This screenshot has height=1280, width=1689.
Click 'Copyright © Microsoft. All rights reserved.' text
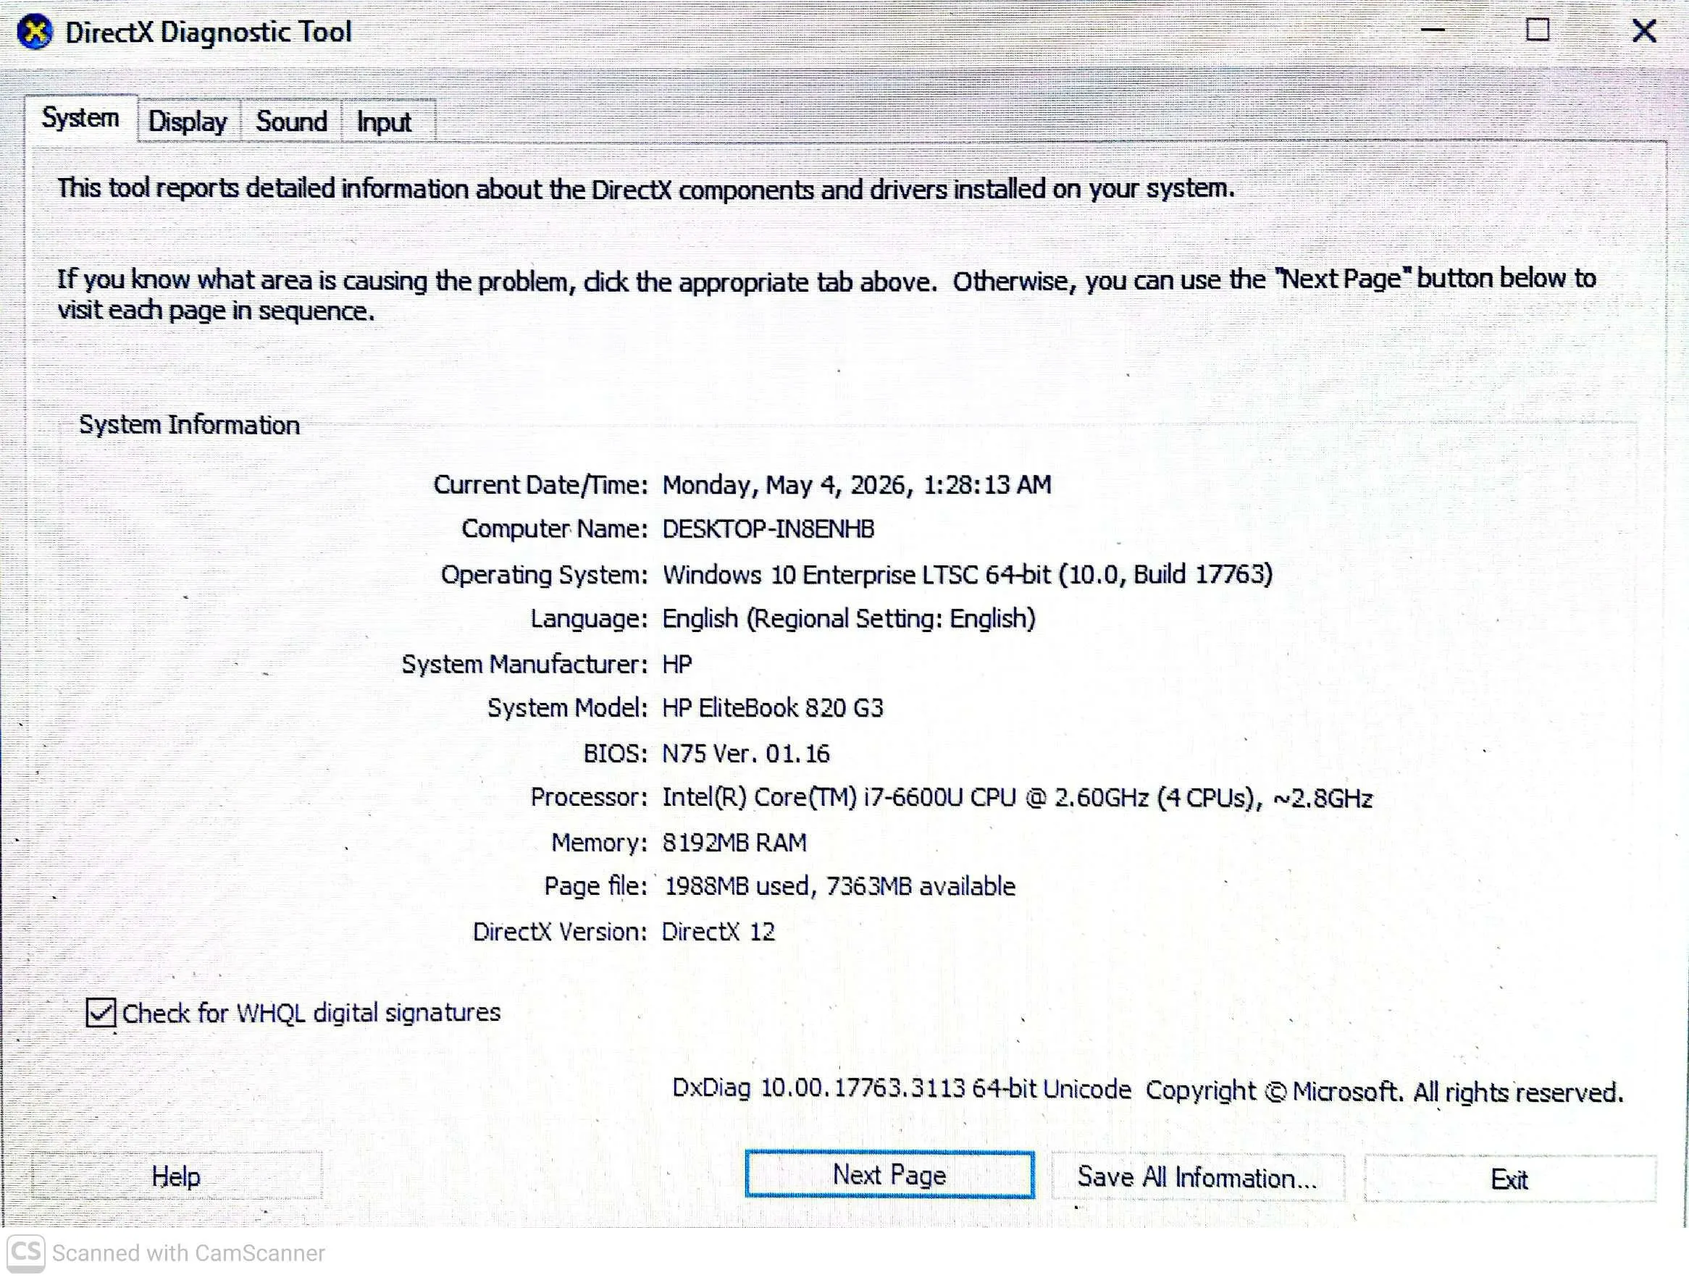click(1384, 1092)
